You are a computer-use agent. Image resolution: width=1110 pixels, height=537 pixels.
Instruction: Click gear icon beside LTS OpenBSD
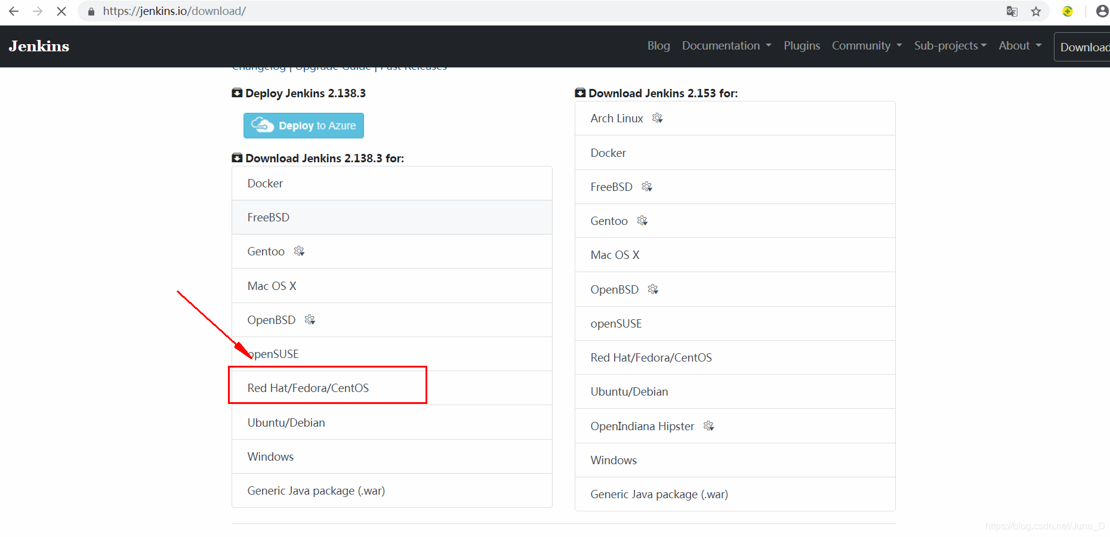pyautogui.click(x=310, y=320)
